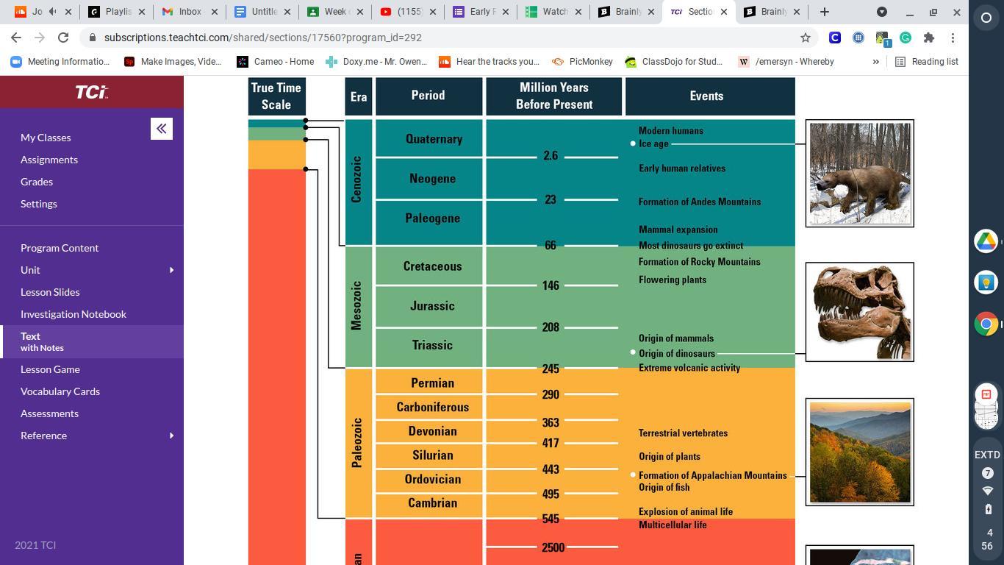Viewport: 1004px width, 565px height.
Task: Click the browser back arrow
Action: coord(16,38)
